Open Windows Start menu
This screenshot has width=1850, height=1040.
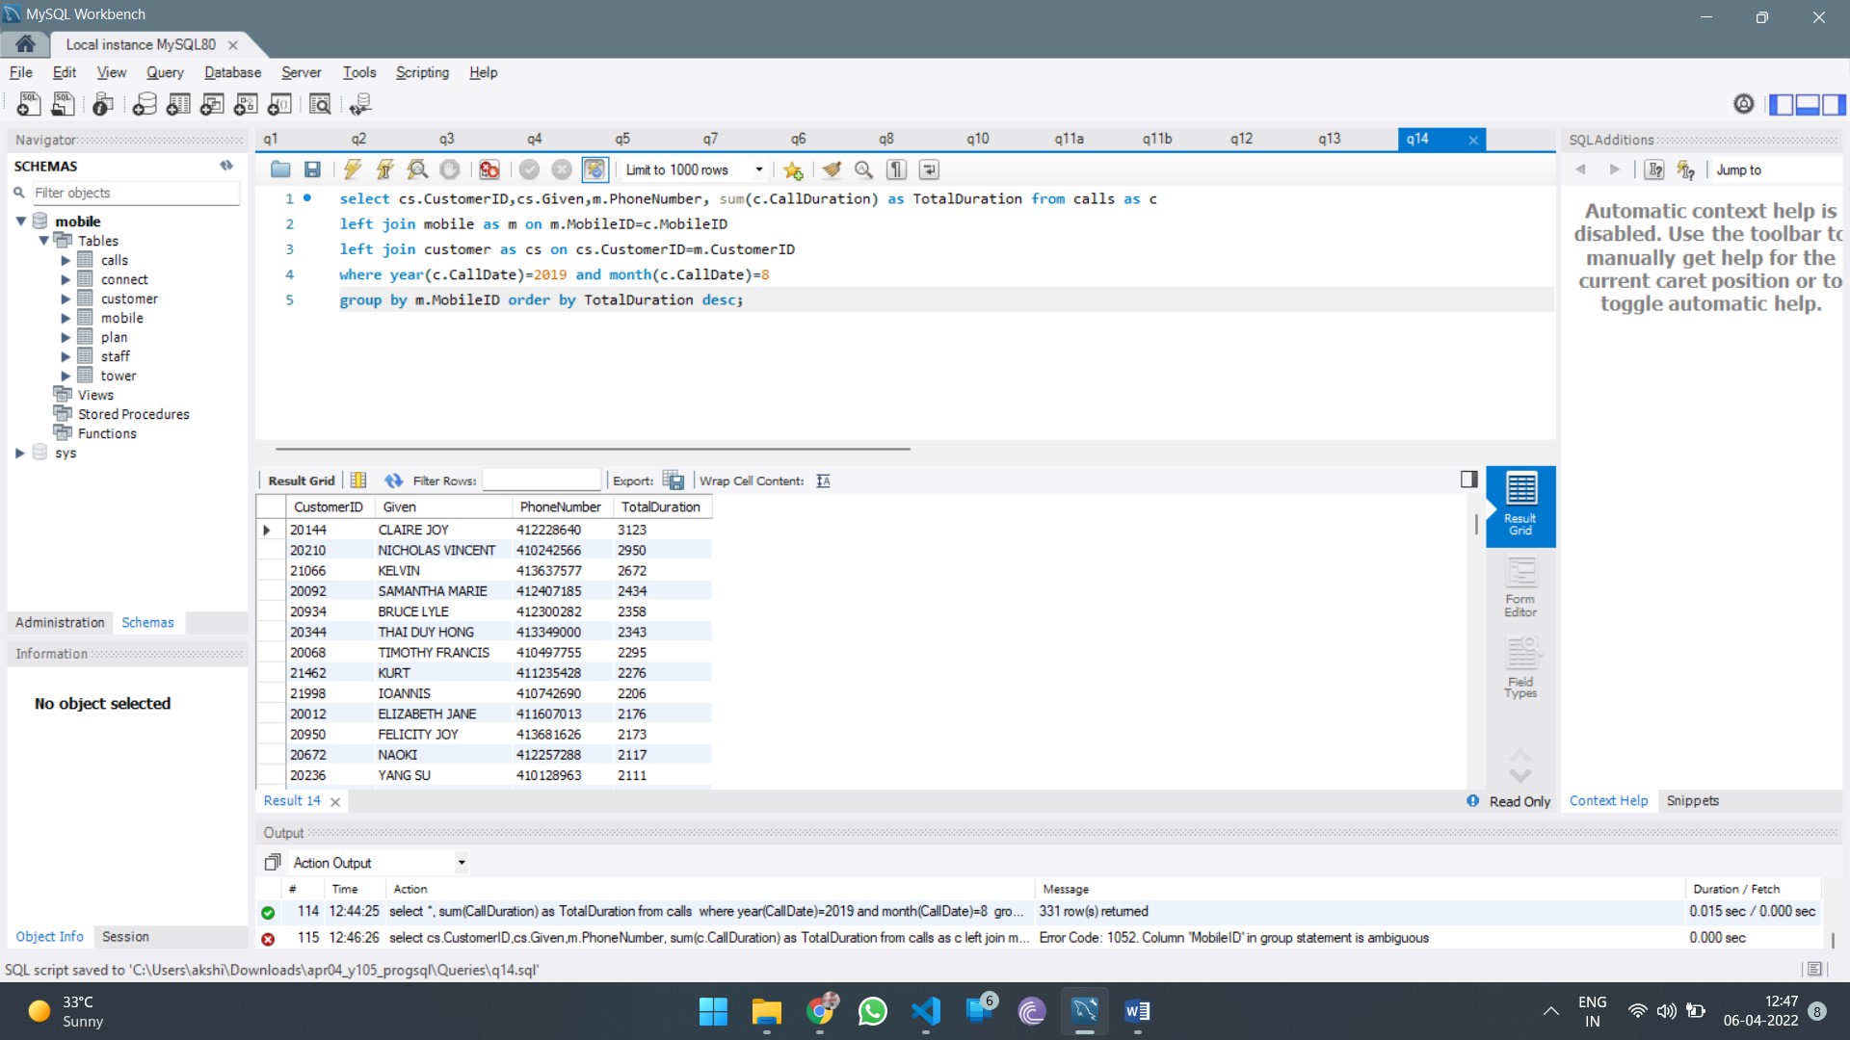pos(713,1011)
